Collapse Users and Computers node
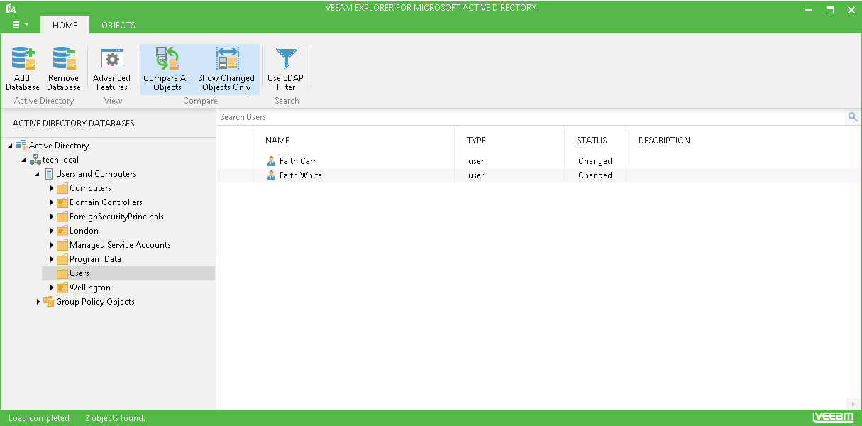 pos(37,174)
